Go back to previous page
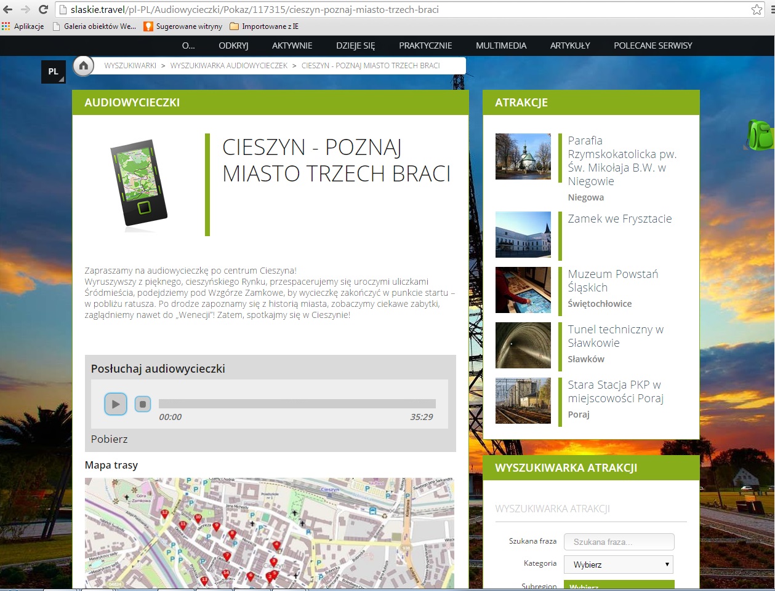 pyautogui.click(x=8, y=10)
